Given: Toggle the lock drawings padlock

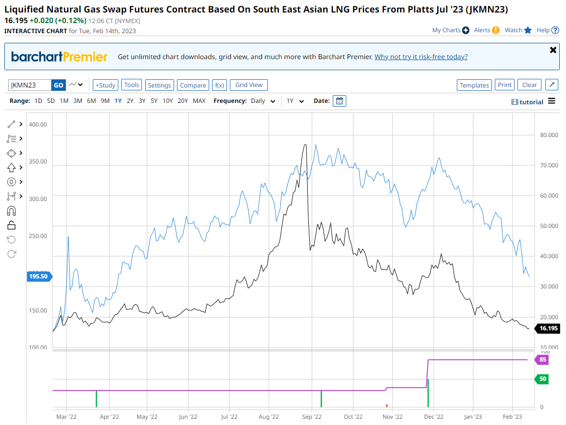Looking at the screenshot, I should coord(12,225).
